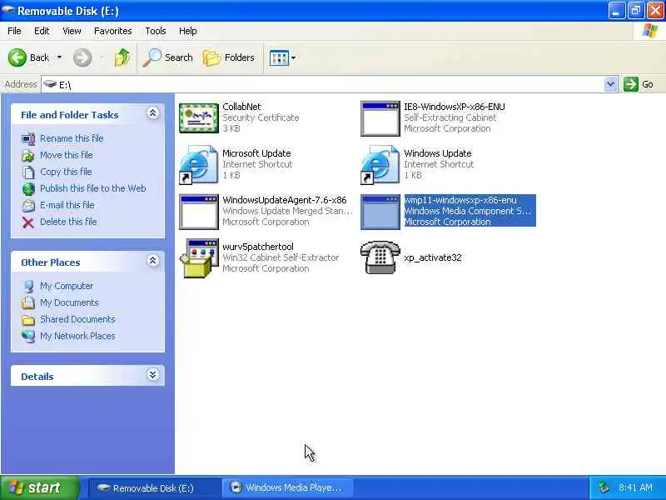Click the Rename this file icon
The height and width of the screenshot is (500, 666).
pyautogui.click(x=28, y=138)
